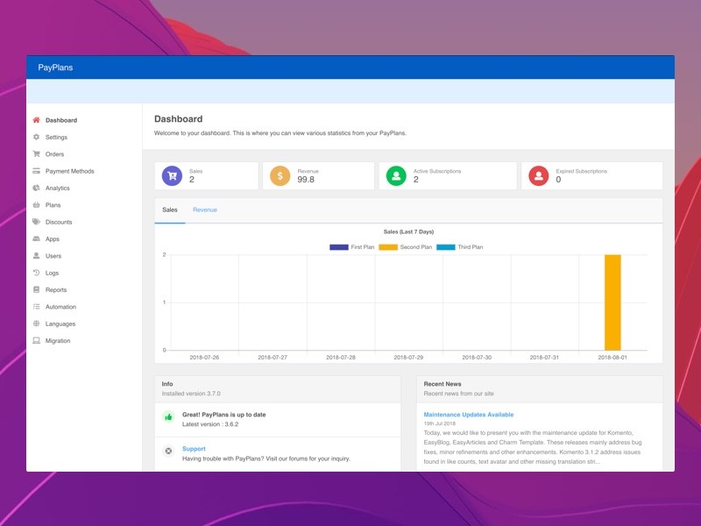Click the Discounts tag icon

pos(36,222)
